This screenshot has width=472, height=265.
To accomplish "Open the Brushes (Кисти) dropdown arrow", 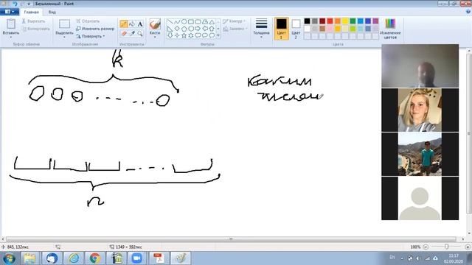I will (x=155, y=38).
